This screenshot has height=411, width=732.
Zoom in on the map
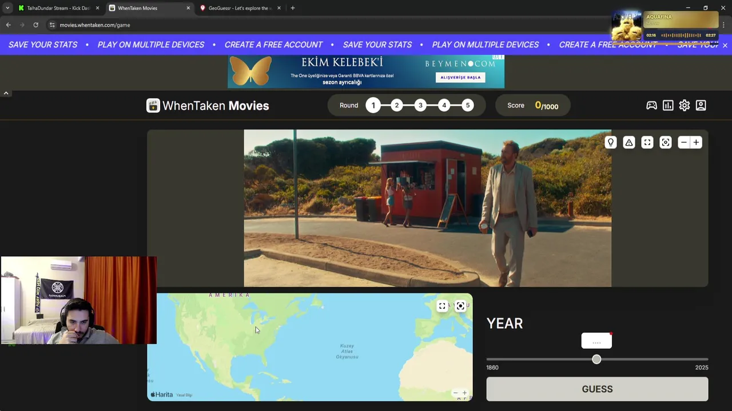click(x=464, y=393)
